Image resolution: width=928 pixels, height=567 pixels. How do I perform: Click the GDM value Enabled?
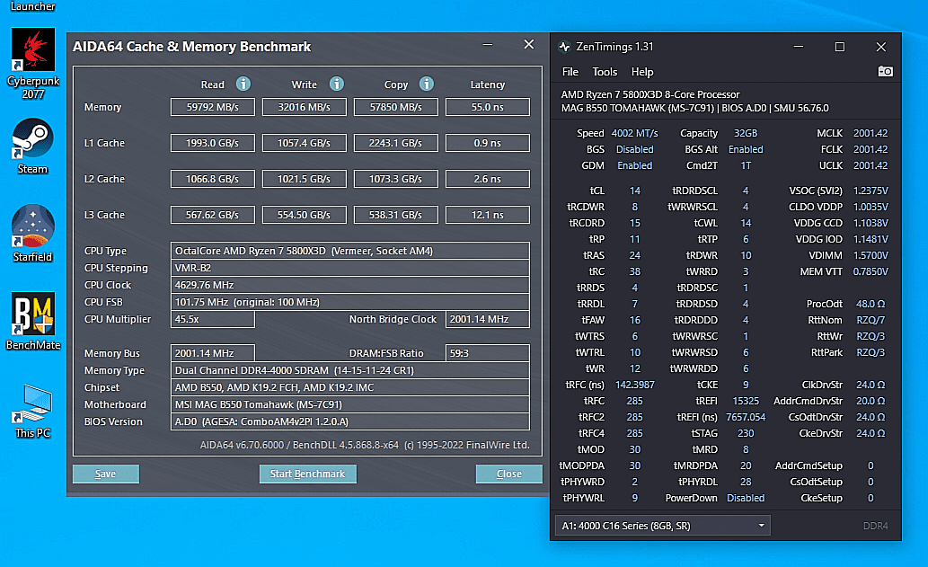634,165
